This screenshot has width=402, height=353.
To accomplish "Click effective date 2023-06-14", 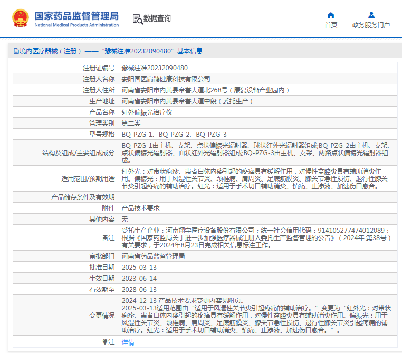I will [139, 278].
